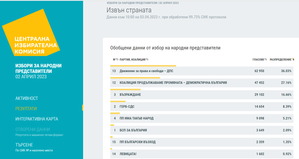Sort by Разпределение column arrows
This screenshot has height=159, width=299.
point(293,59)
